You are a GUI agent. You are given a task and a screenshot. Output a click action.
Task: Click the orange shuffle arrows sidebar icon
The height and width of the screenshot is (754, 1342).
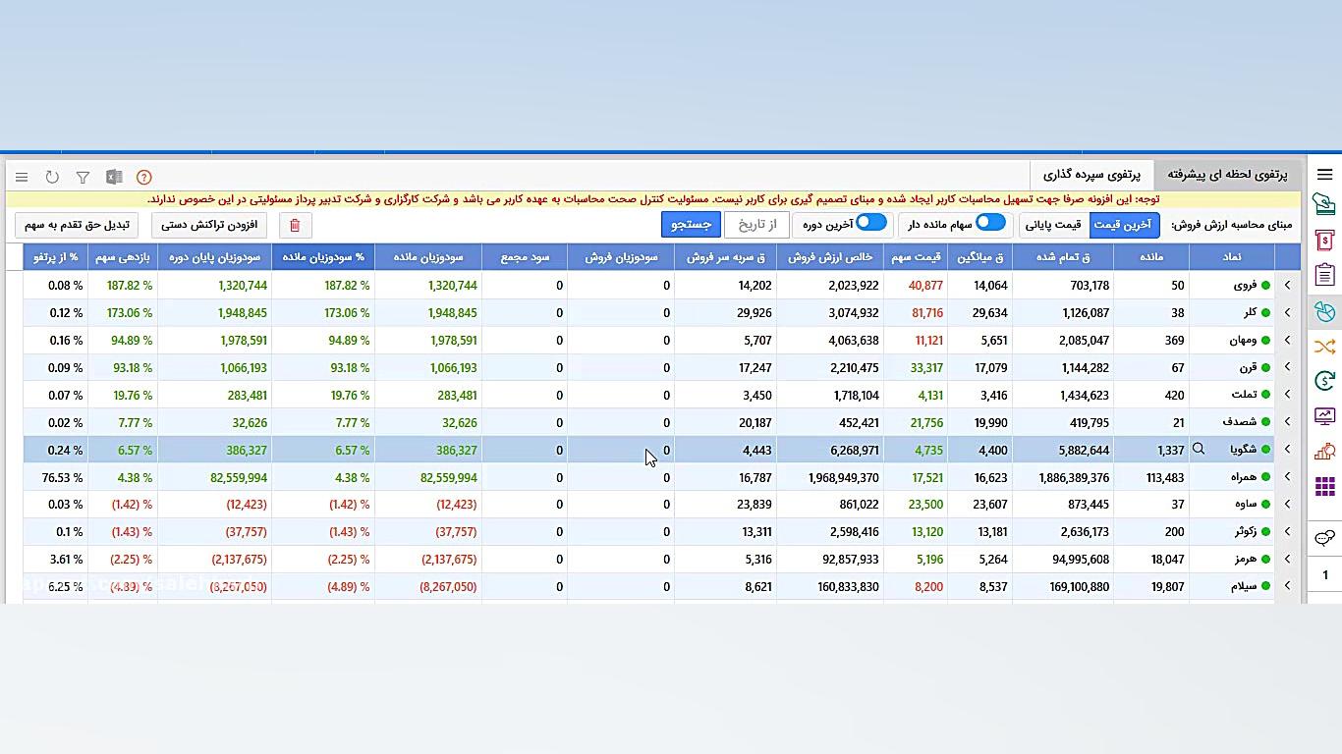coord(1324,347)
